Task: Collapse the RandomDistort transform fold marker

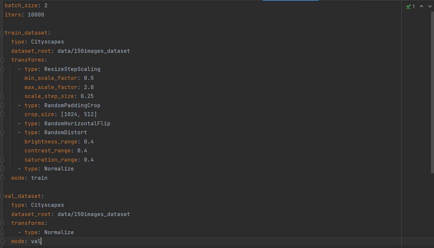Action: pyautogui.click(x=2, y=132)
